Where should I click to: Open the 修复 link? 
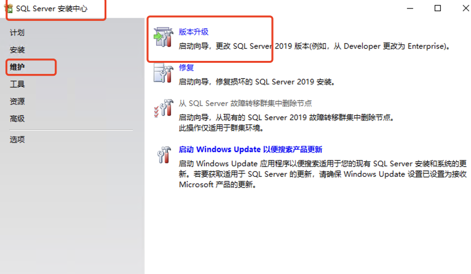[186, 68]
